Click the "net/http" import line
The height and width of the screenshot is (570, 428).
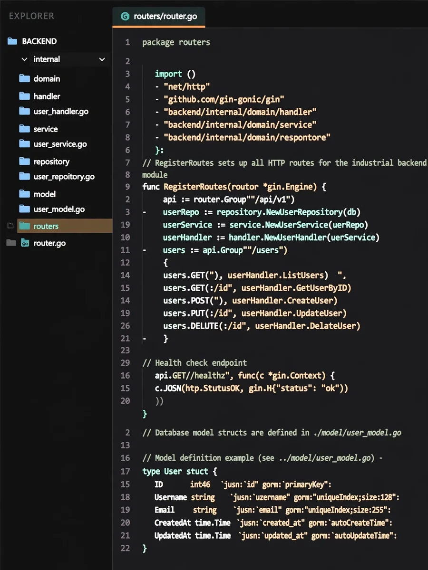(183, 86)
